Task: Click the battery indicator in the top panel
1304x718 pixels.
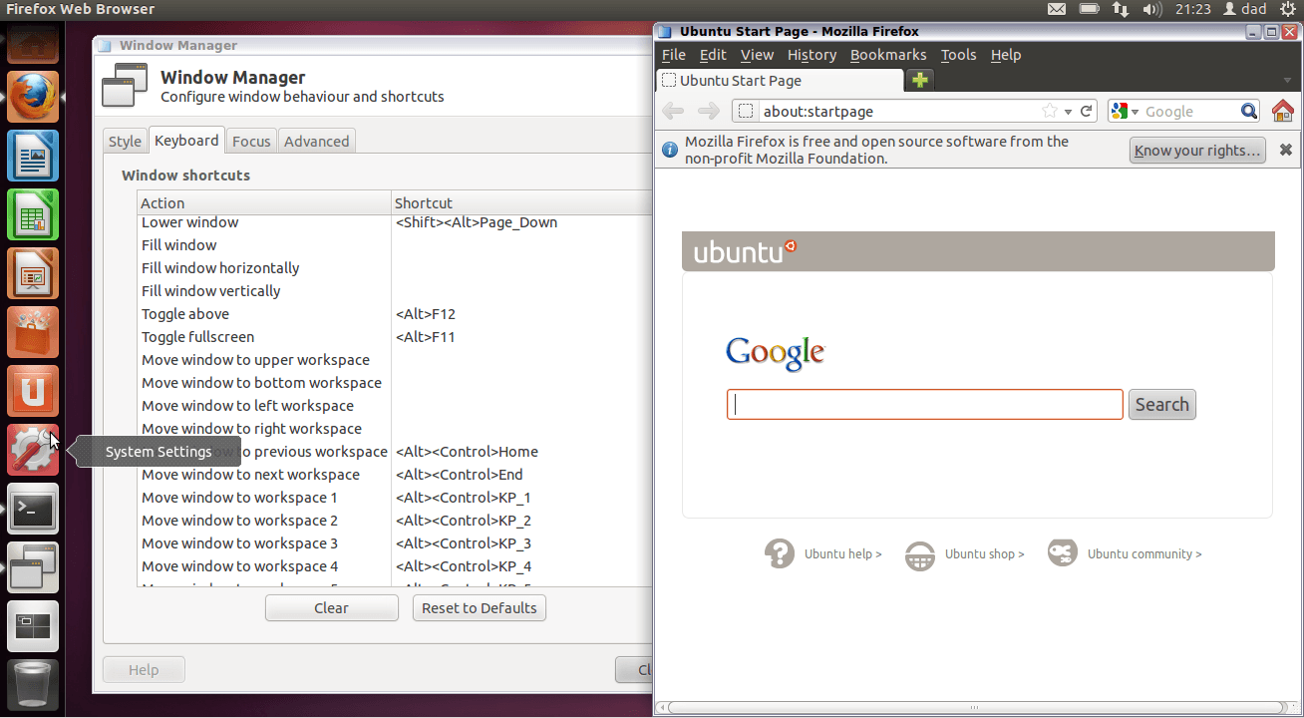Action: coord(1090,9)
